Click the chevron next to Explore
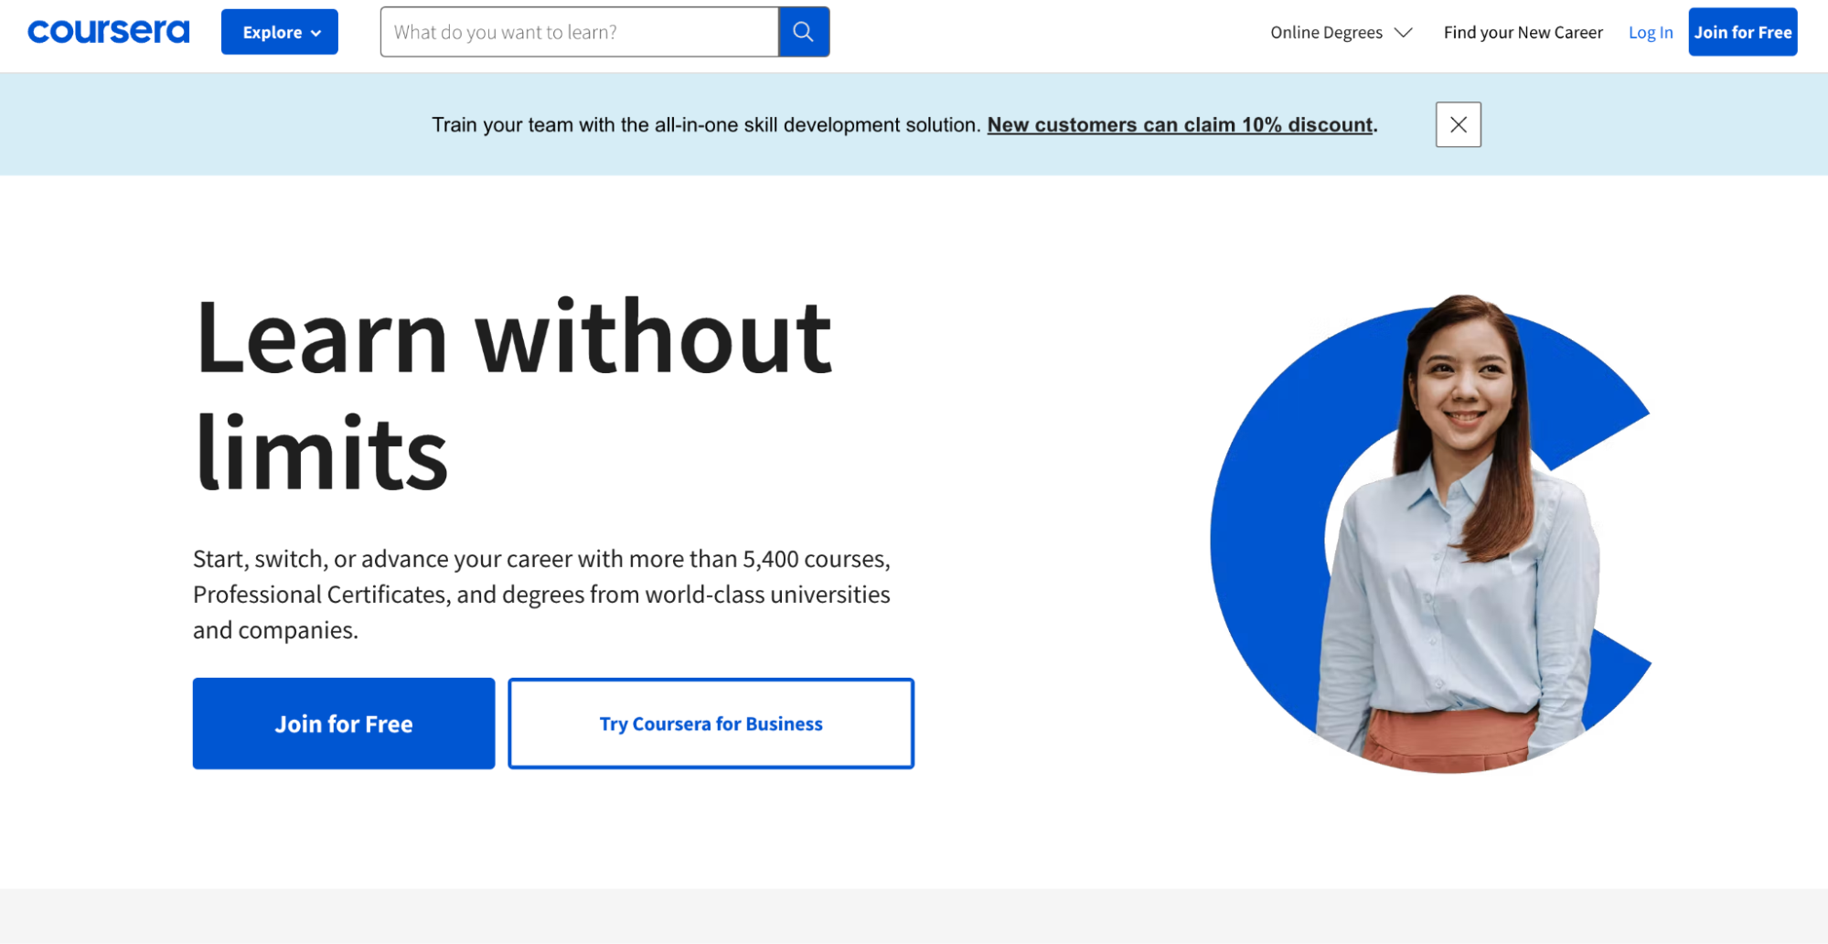This screenshot has height=944, width=1828. (316, 32)
